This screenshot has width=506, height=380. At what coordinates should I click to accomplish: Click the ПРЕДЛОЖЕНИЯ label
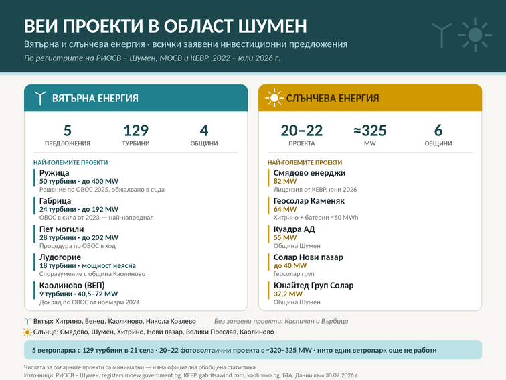[x=68, y=143]
